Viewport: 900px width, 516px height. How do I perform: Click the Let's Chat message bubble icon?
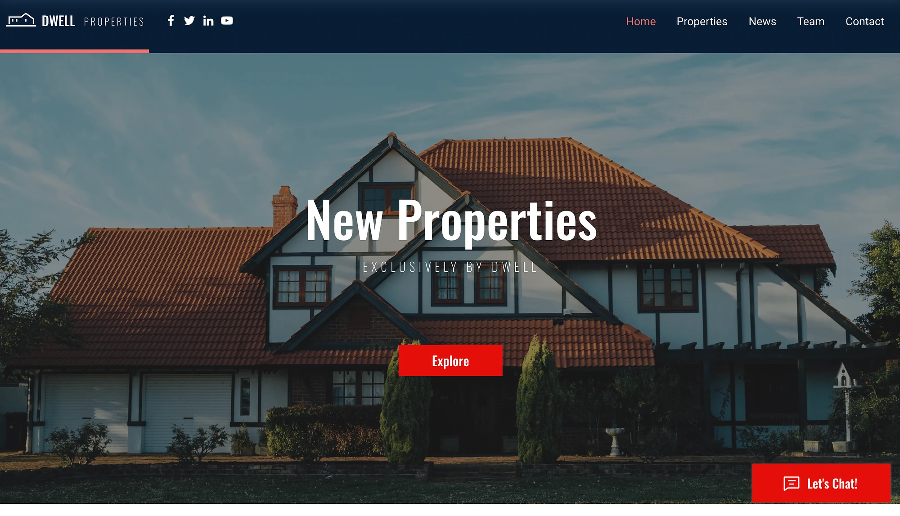[x=792, y=483]
